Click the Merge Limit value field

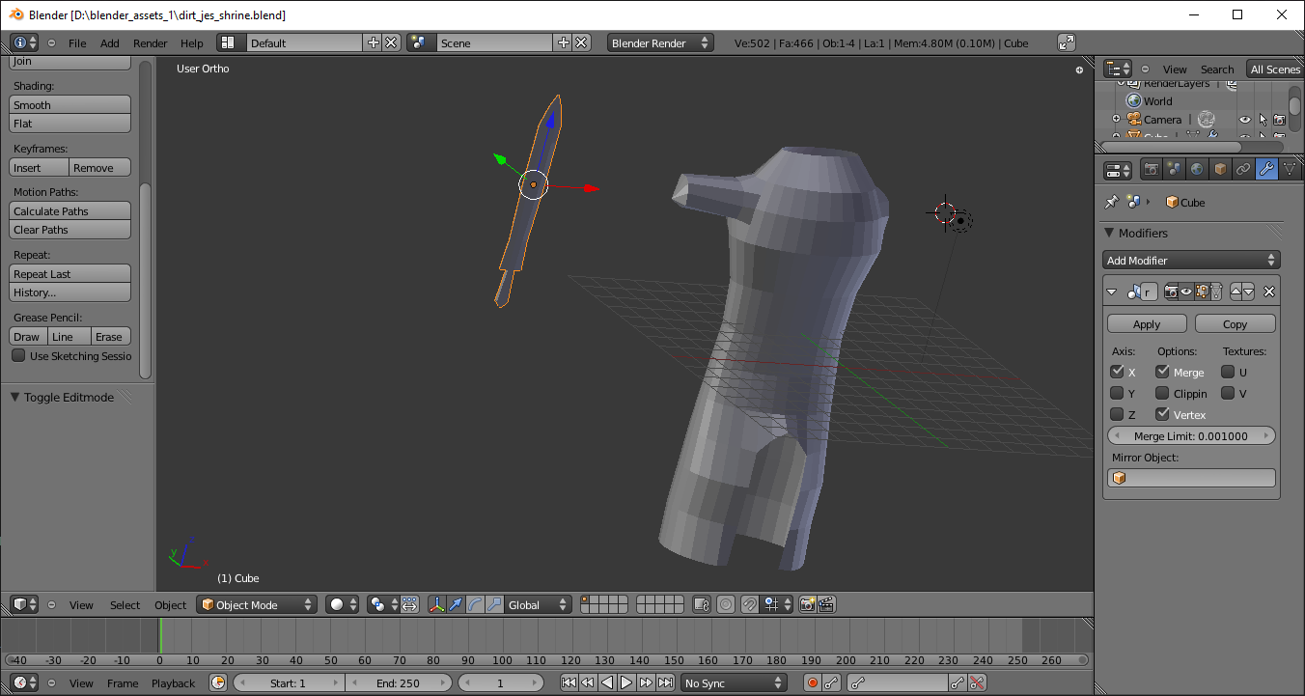[1191, 436]
